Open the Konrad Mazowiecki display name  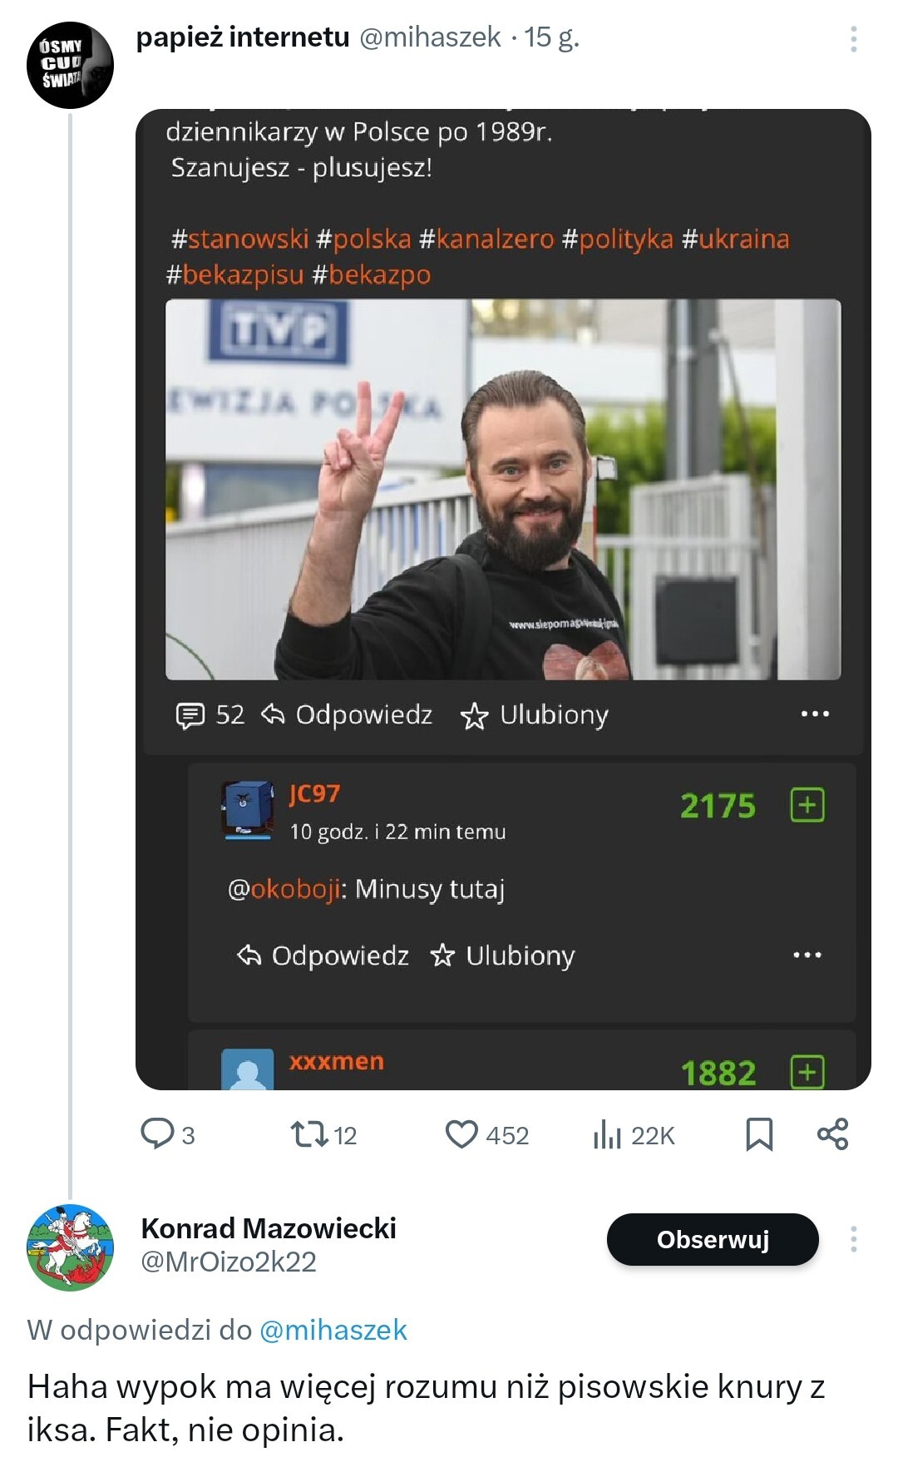[269, 1227]
